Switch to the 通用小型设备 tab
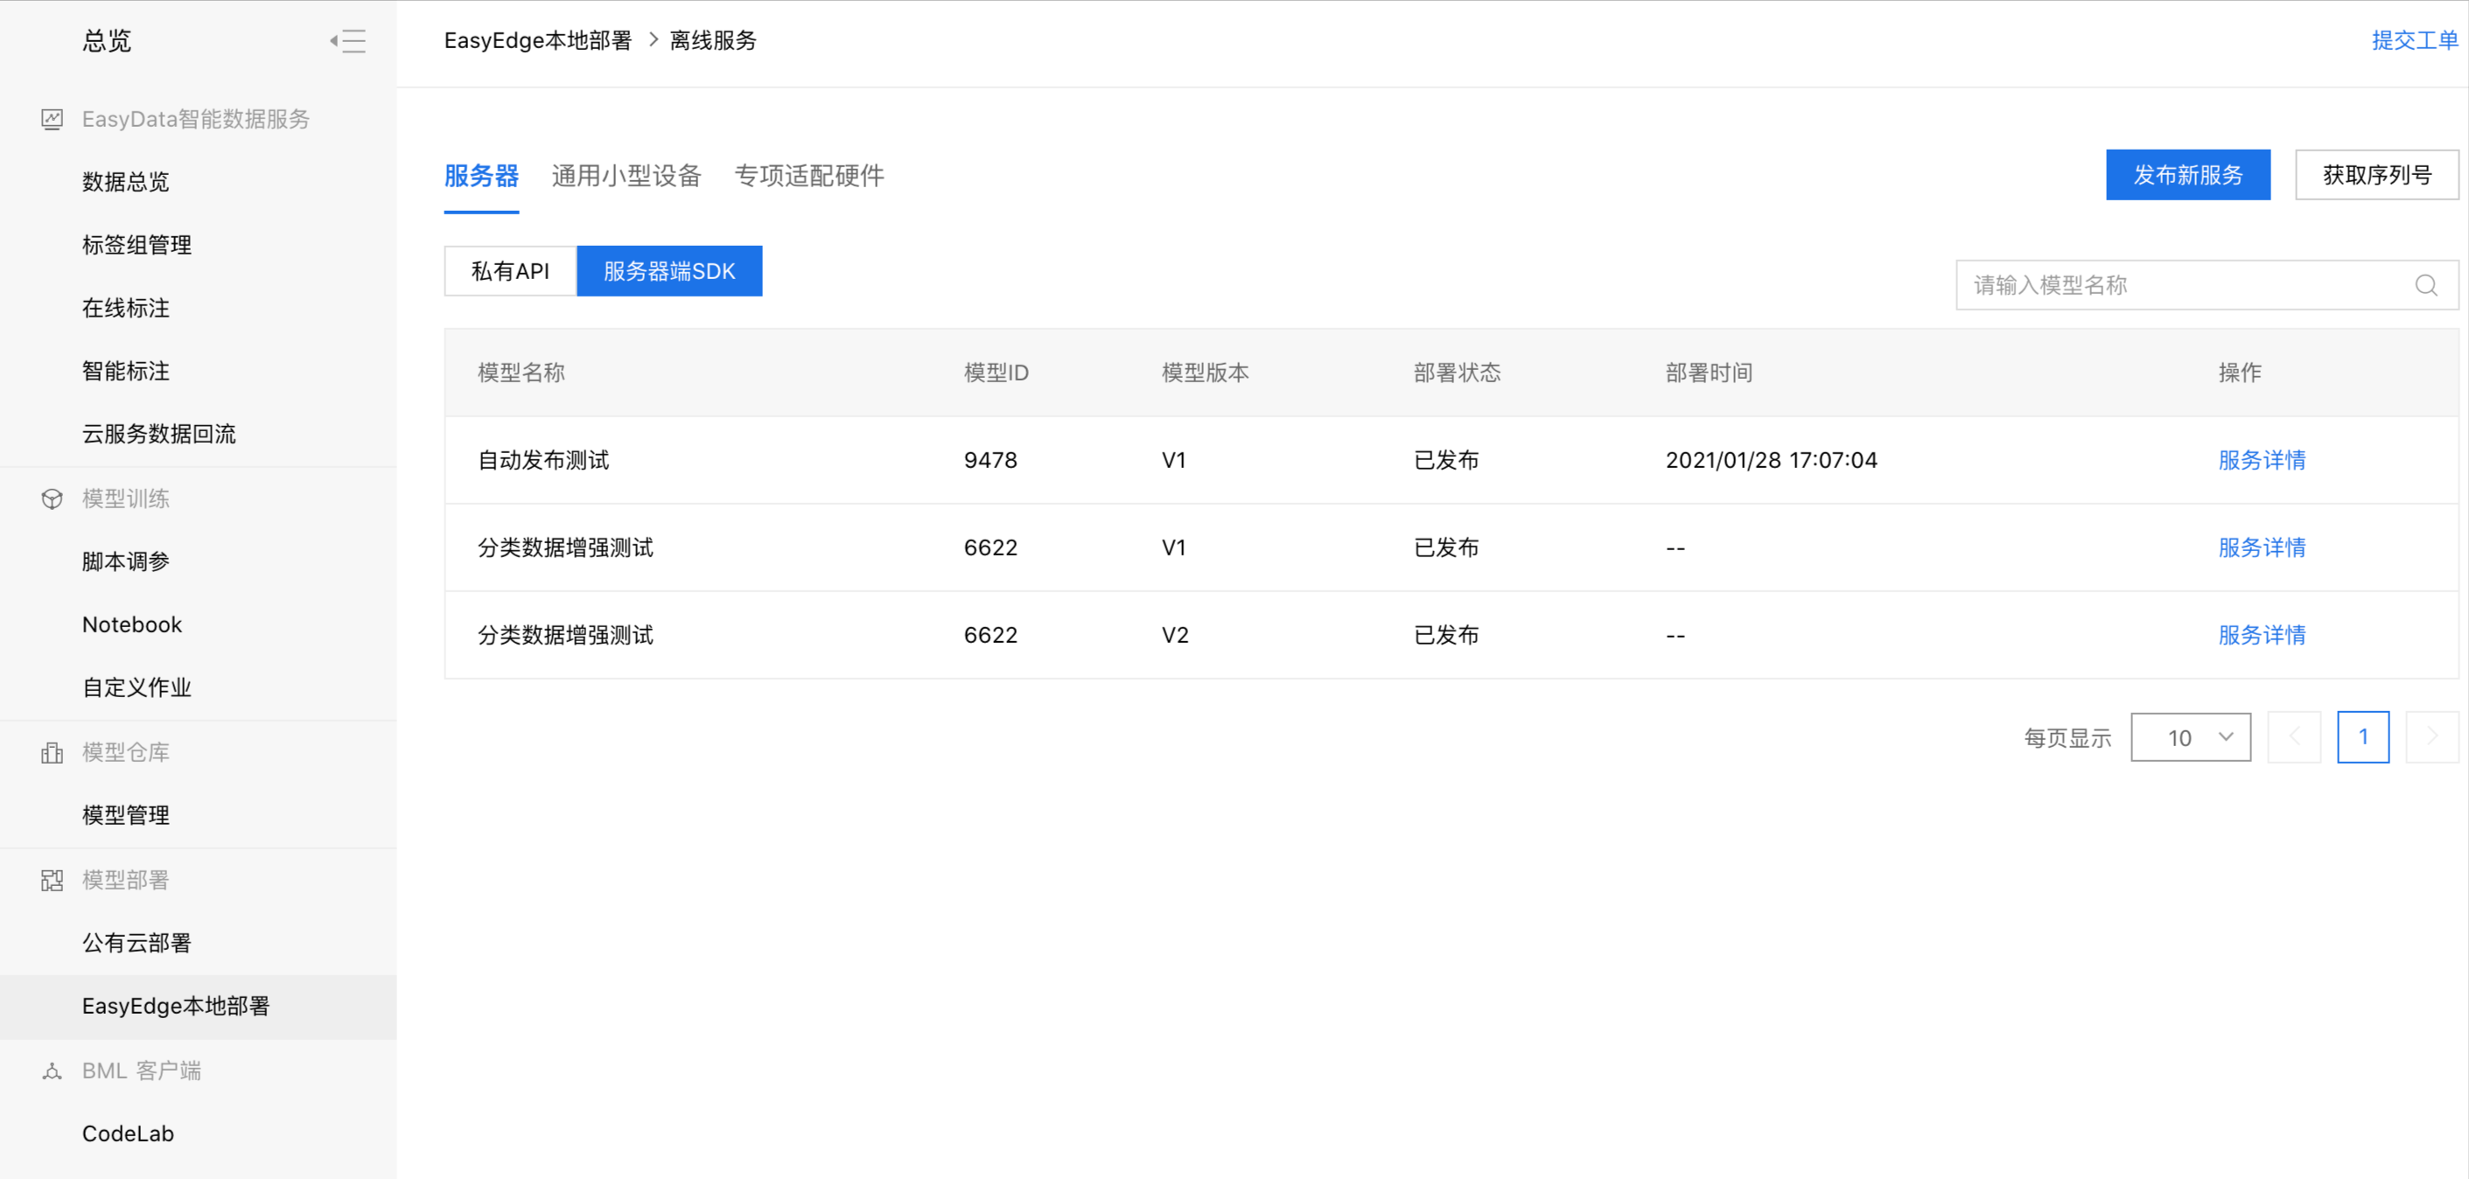 pos(626,176)
